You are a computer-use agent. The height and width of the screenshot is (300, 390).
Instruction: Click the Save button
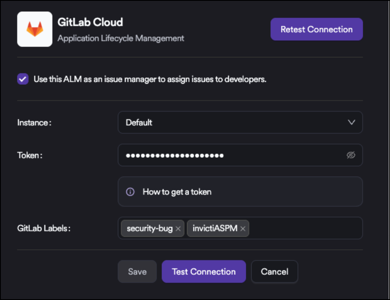pos(137,271)
